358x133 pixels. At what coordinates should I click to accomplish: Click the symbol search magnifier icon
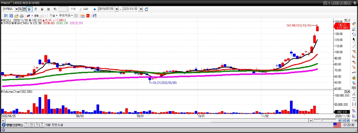coord(20,9)
